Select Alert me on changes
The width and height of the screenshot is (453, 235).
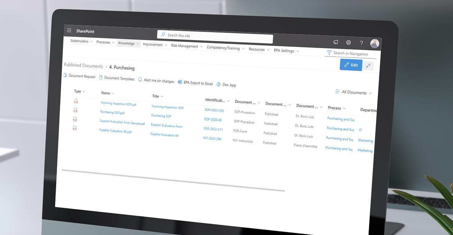point(156,80)
